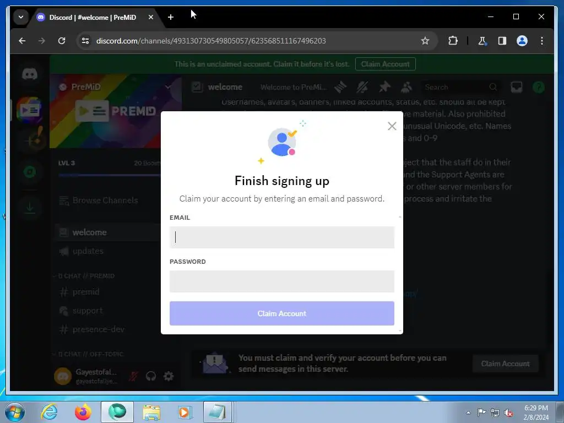The width and height of the screenshot is (564, 423).
Task: Toggle the member list icon
Action: (x=406, y=87)
